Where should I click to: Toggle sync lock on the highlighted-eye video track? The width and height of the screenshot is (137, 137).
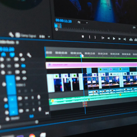(x=17, y=65)
